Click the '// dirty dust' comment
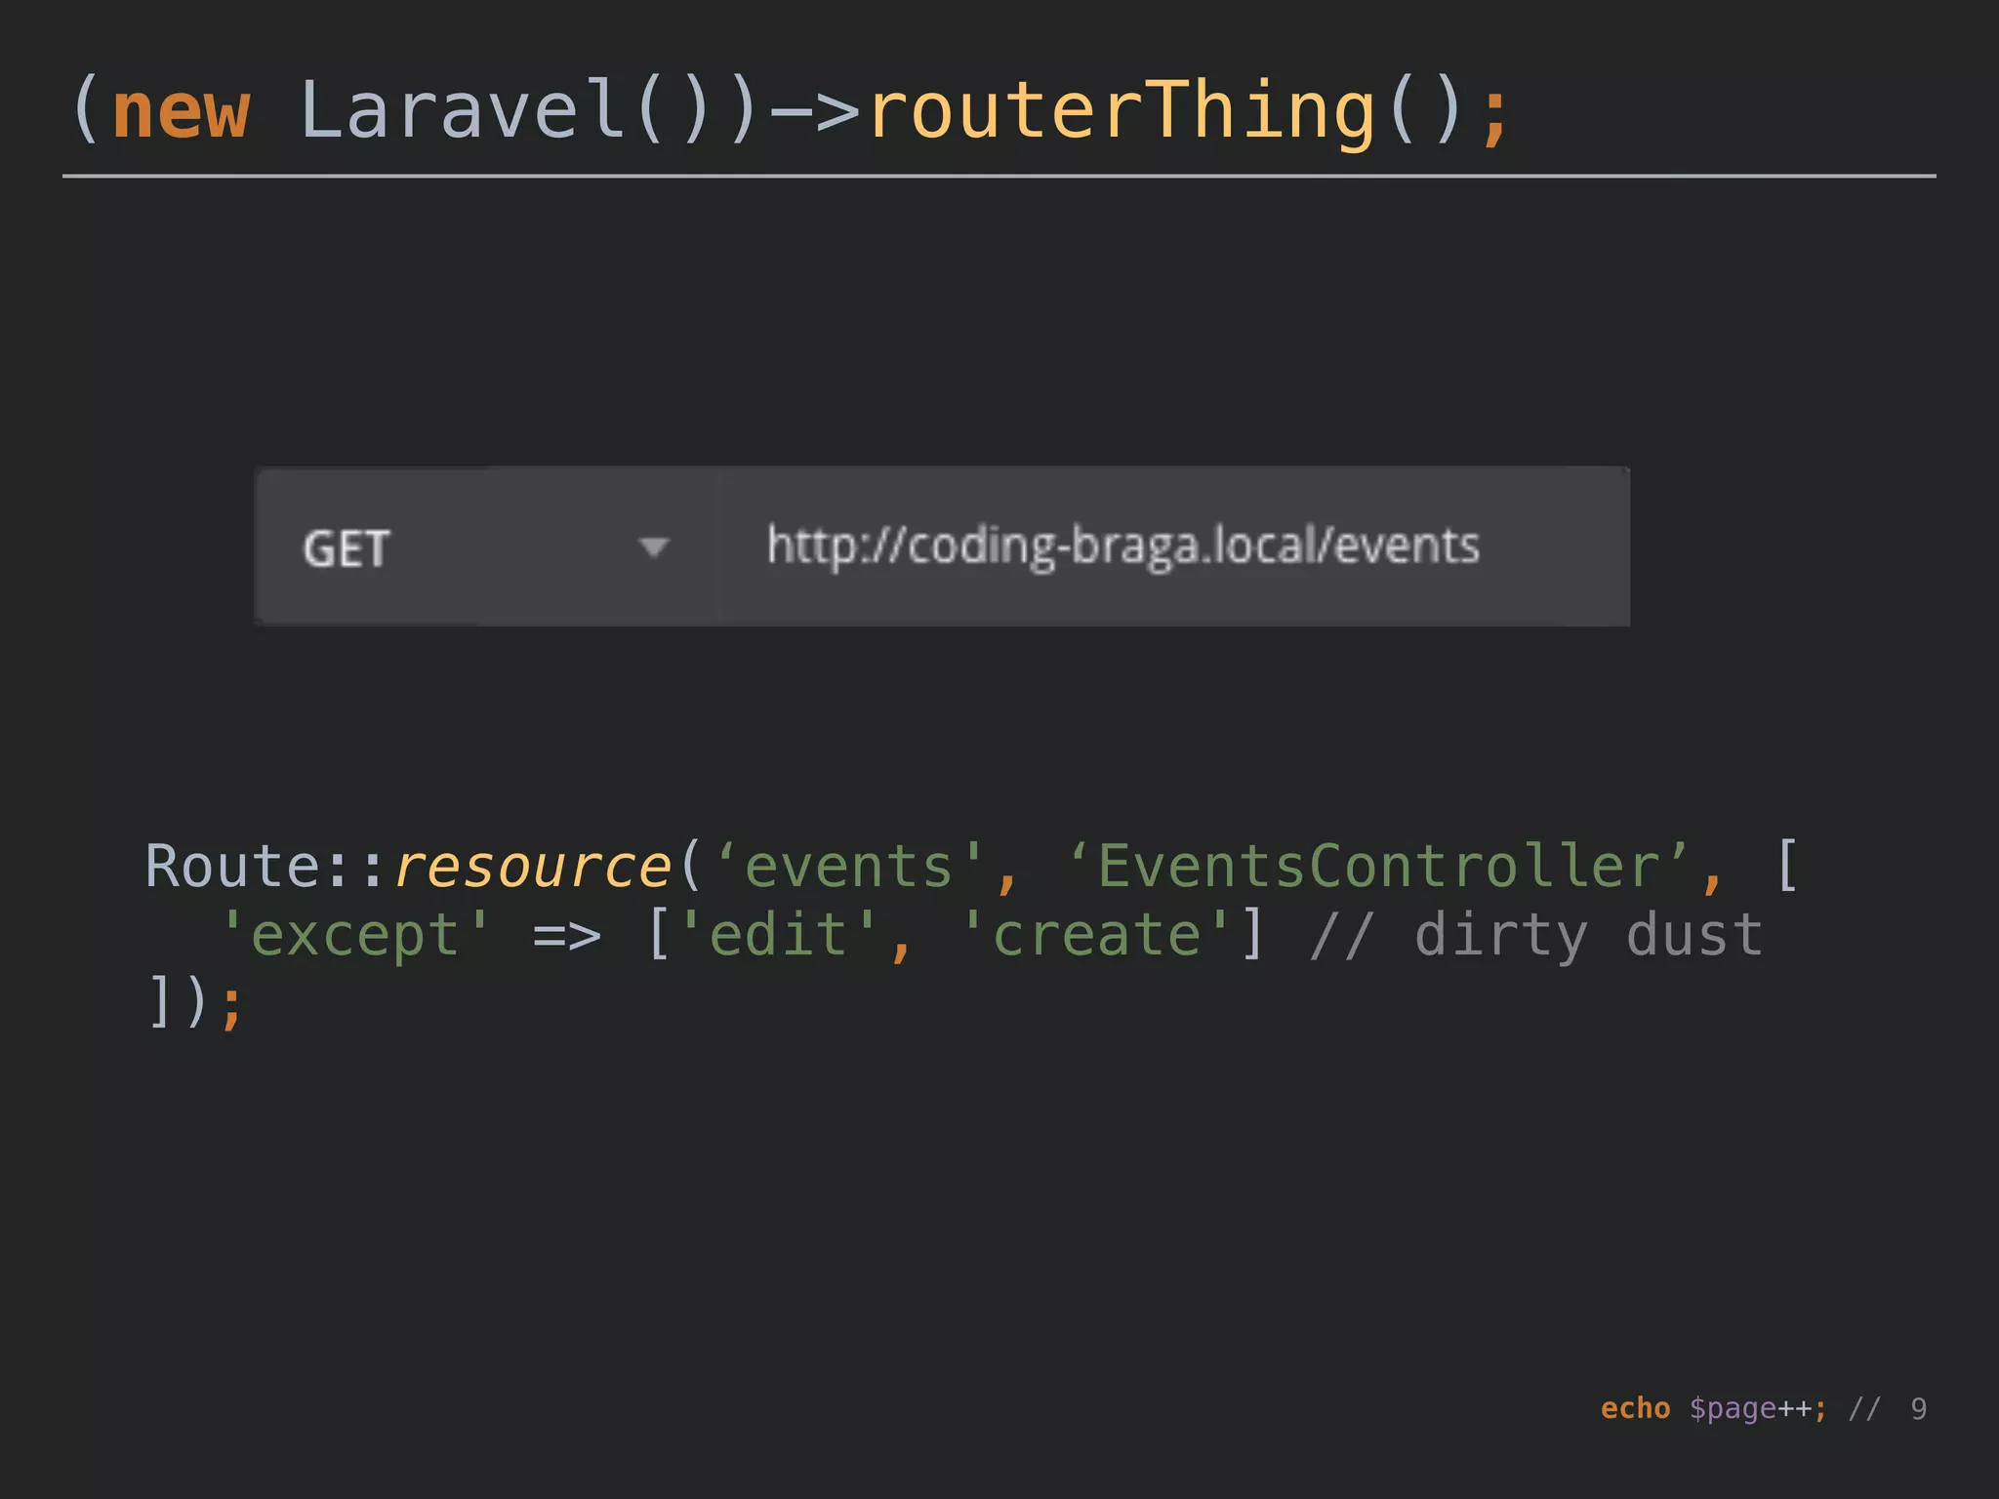 coord(1536,935)
